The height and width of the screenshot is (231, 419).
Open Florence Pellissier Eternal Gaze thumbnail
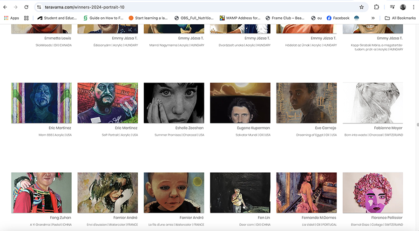[x=373, y=193]
